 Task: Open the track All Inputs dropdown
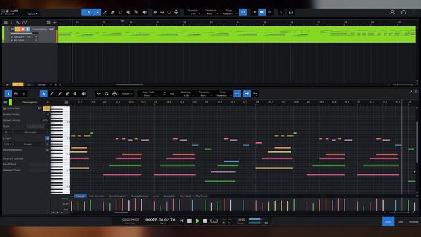(x=24, y=40)
